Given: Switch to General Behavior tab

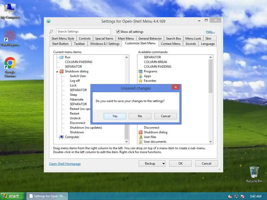Looking at the screenshot, I should click(150, 39).
